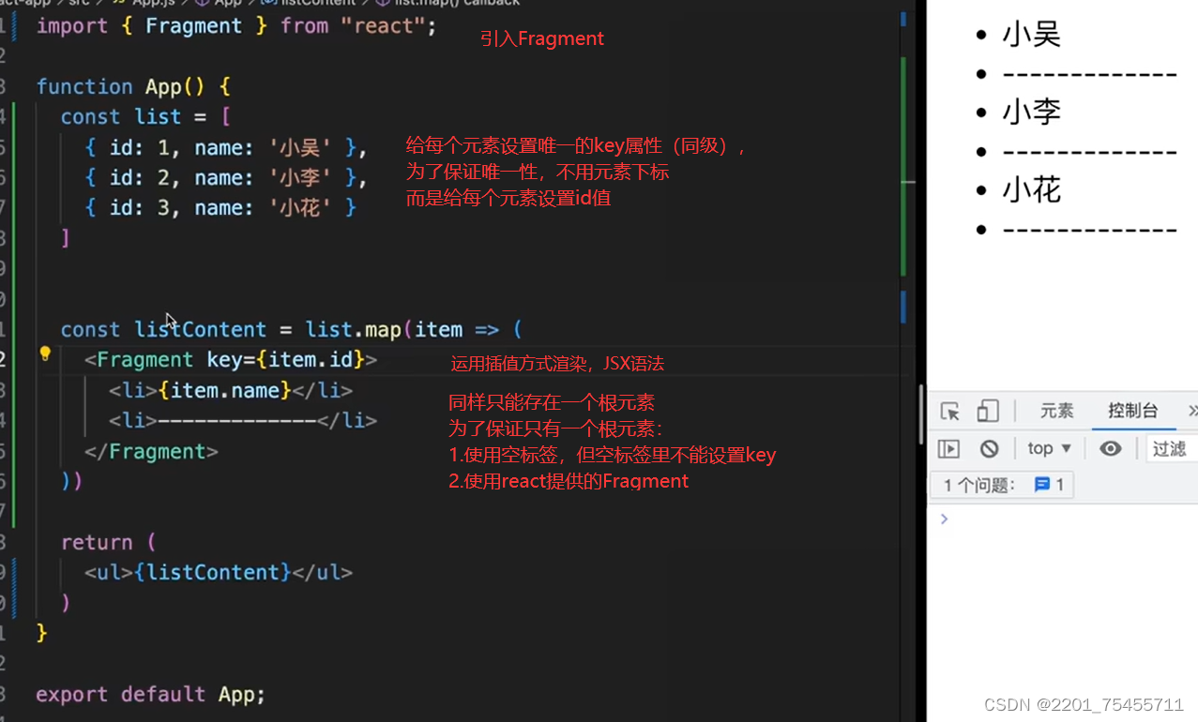1198x722 pixels.
Task: Click the 1 个问题 issues button
Action: [x=979, y=484]
